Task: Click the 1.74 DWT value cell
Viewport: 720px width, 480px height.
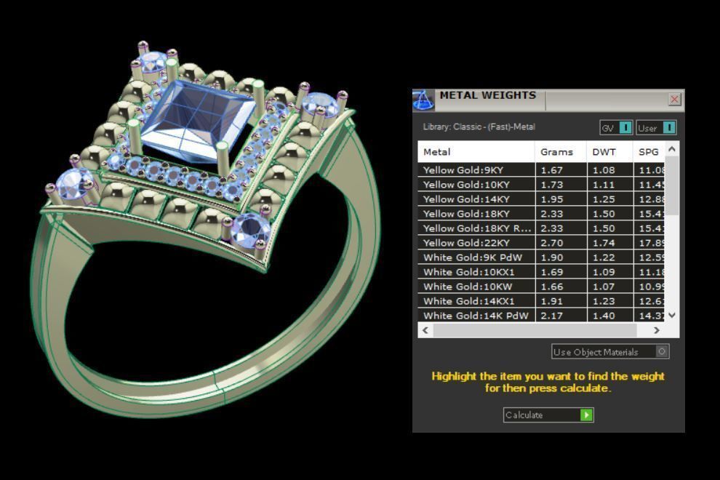Action: (x=609, y=243)
